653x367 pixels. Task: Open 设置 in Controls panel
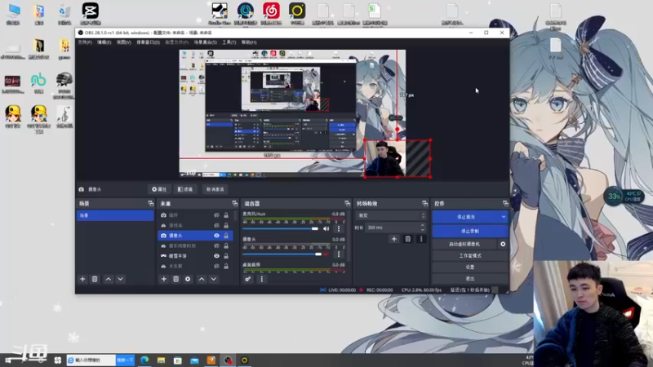coord(470,268)
